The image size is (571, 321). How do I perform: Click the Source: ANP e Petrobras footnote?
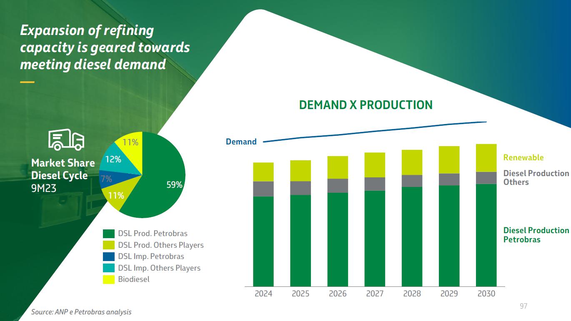[81, 312]
